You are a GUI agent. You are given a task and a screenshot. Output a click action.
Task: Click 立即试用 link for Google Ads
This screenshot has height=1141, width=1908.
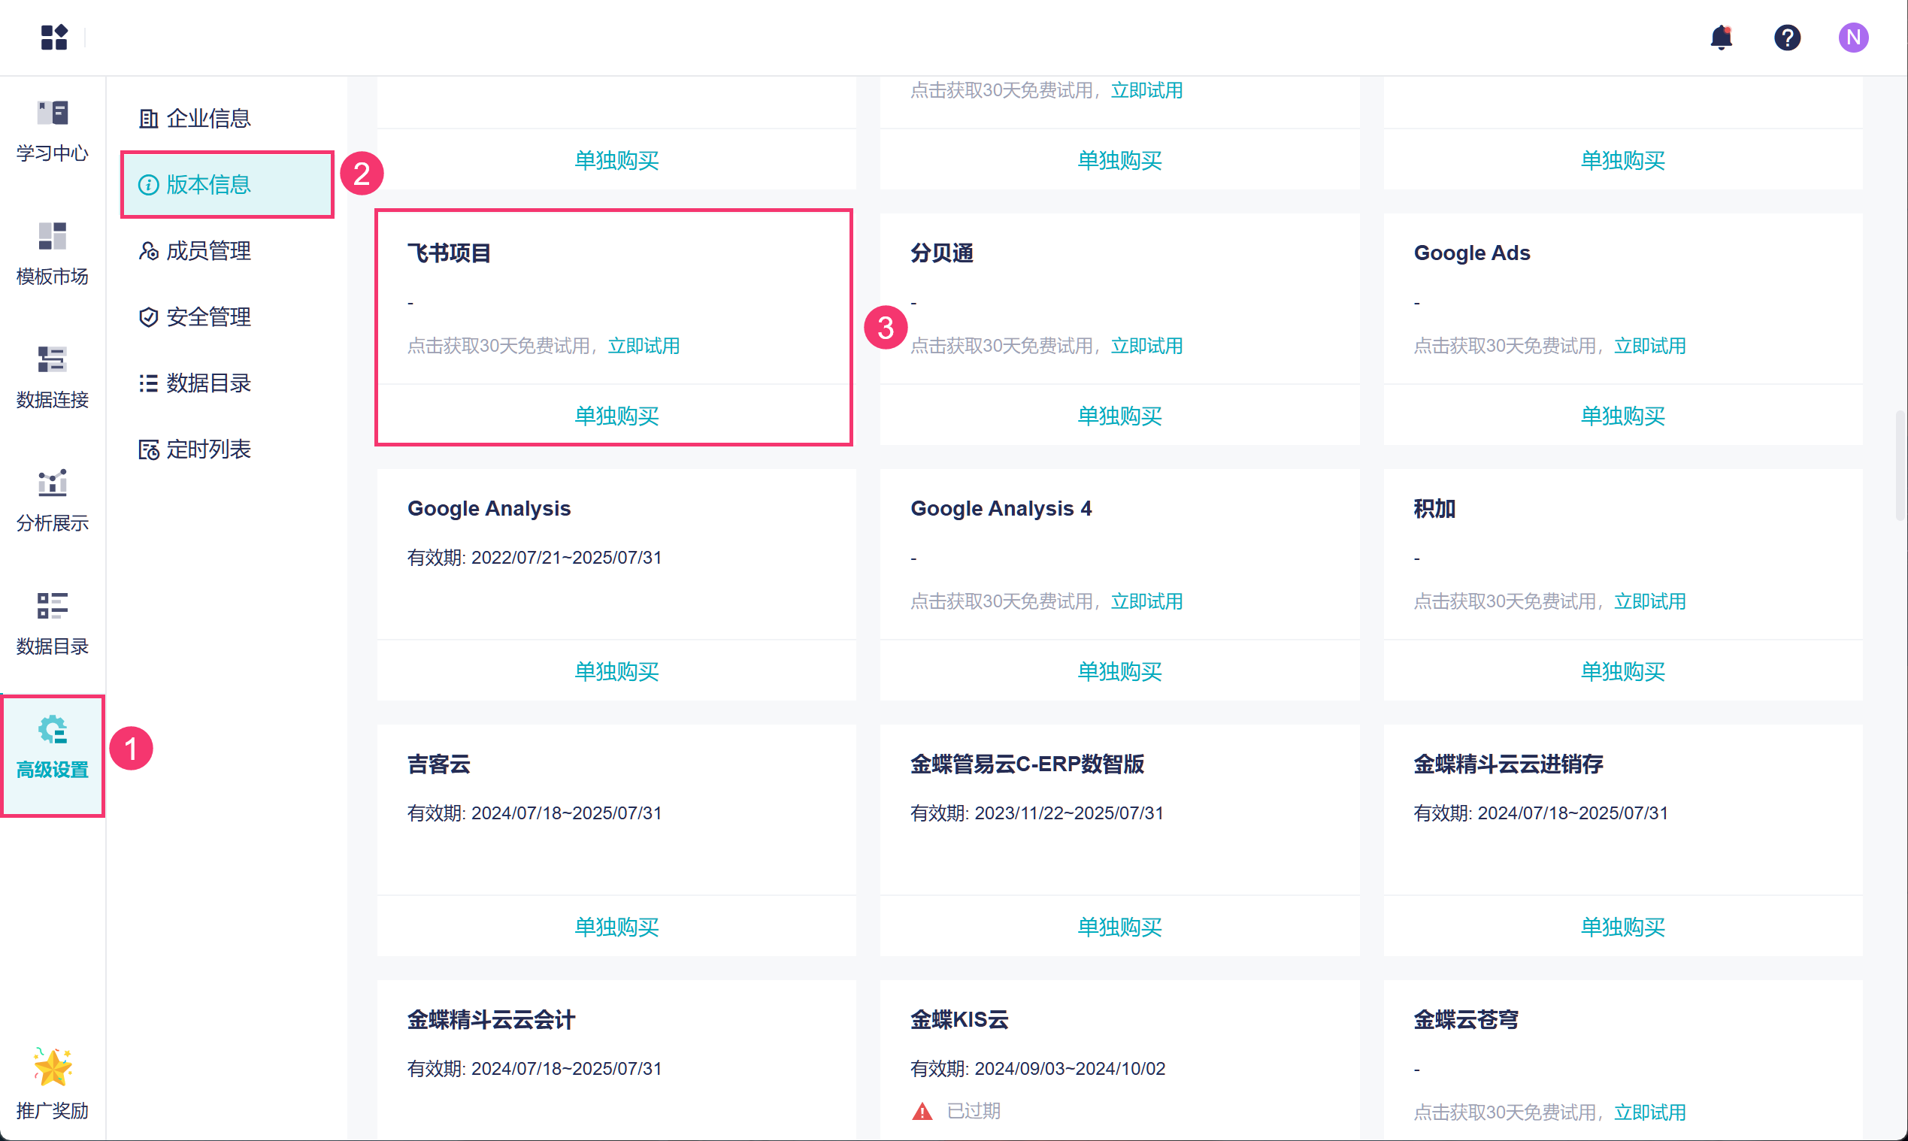tap(1649, 346)
